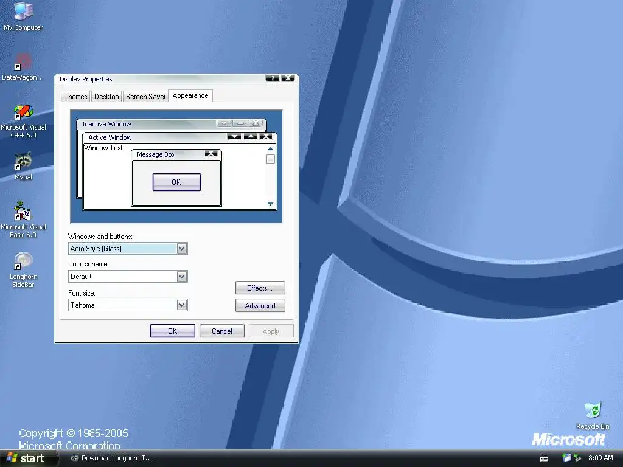Click the window-with-arrow tray icon
623x467 pixels.
pos(566,458)
